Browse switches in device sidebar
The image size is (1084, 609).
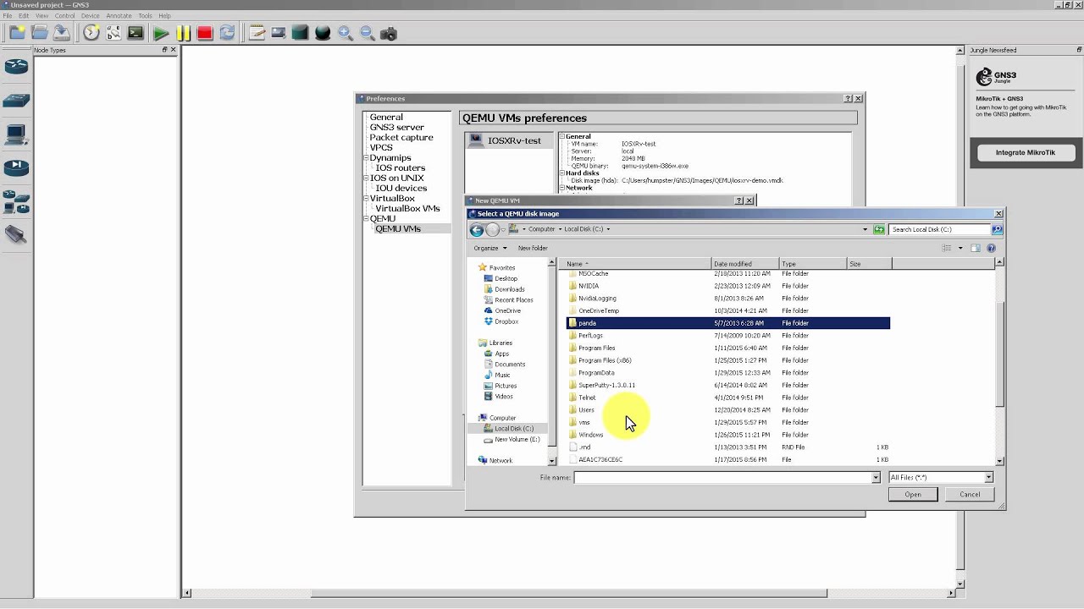pyautogui.click(x=16, y=101)
